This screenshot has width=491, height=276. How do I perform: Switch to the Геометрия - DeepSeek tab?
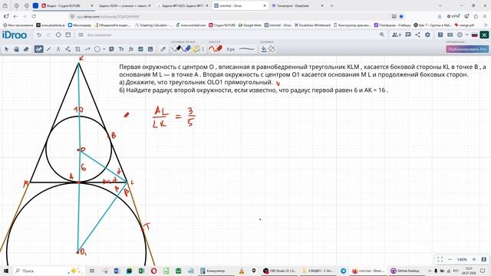click(298, 5)
